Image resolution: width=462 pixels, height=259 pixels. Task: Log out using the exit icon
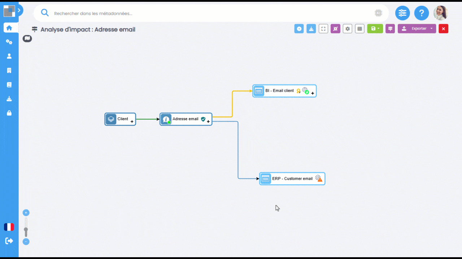pyautogui.click(x=9, y=241)
